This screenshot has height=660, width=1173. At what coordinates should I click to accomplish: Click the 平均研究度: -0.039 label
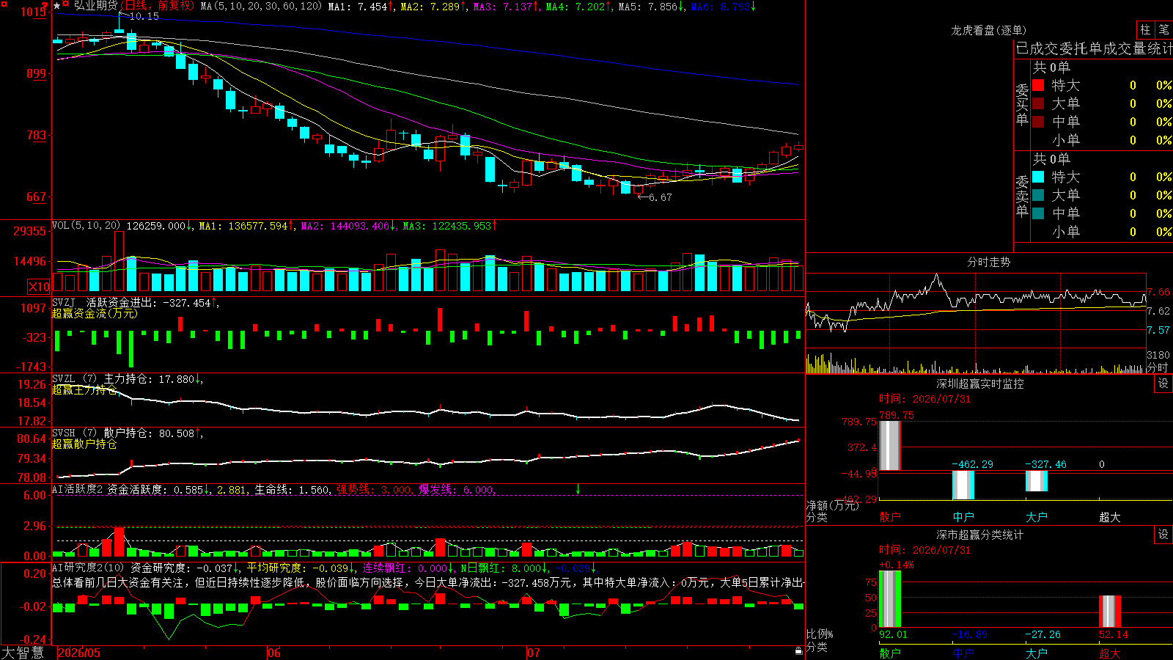click(x=300, y=568)
